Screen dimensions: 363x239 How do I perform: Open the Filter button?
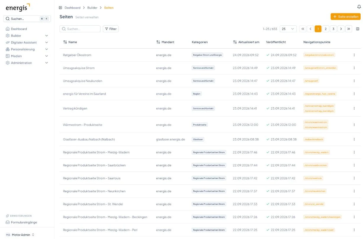coord(111,29)
